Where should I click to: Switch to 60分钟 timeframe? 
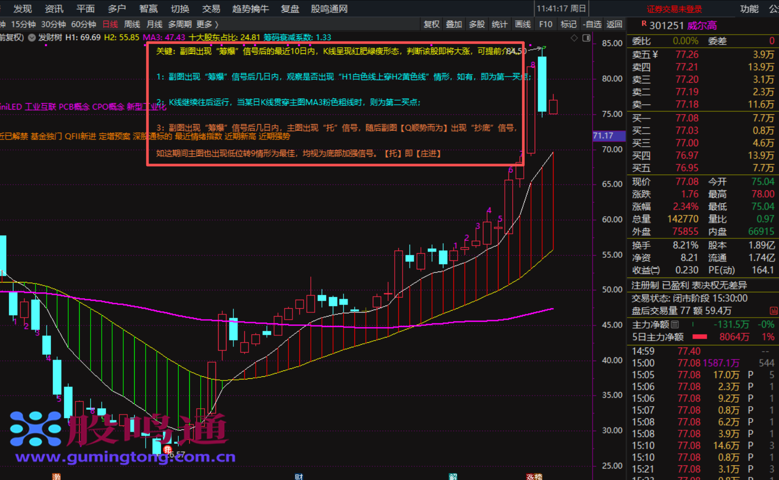point(84,24)
